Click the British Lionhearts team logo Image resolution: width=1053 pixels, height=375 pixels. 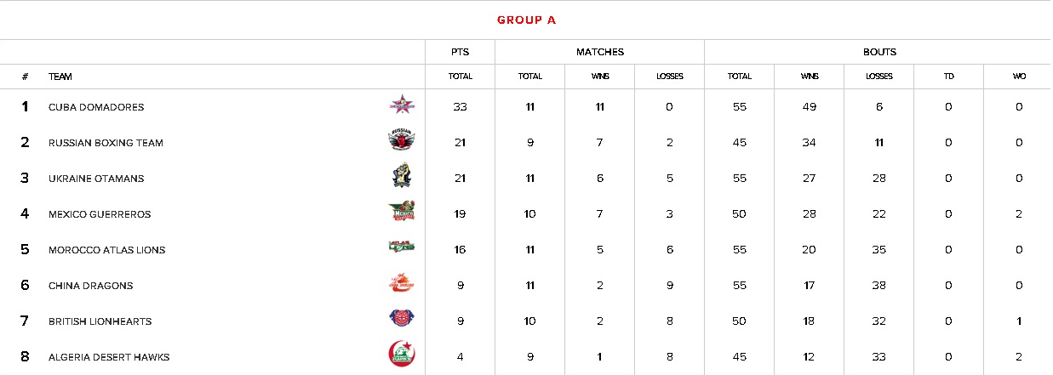tap(402, 320)
